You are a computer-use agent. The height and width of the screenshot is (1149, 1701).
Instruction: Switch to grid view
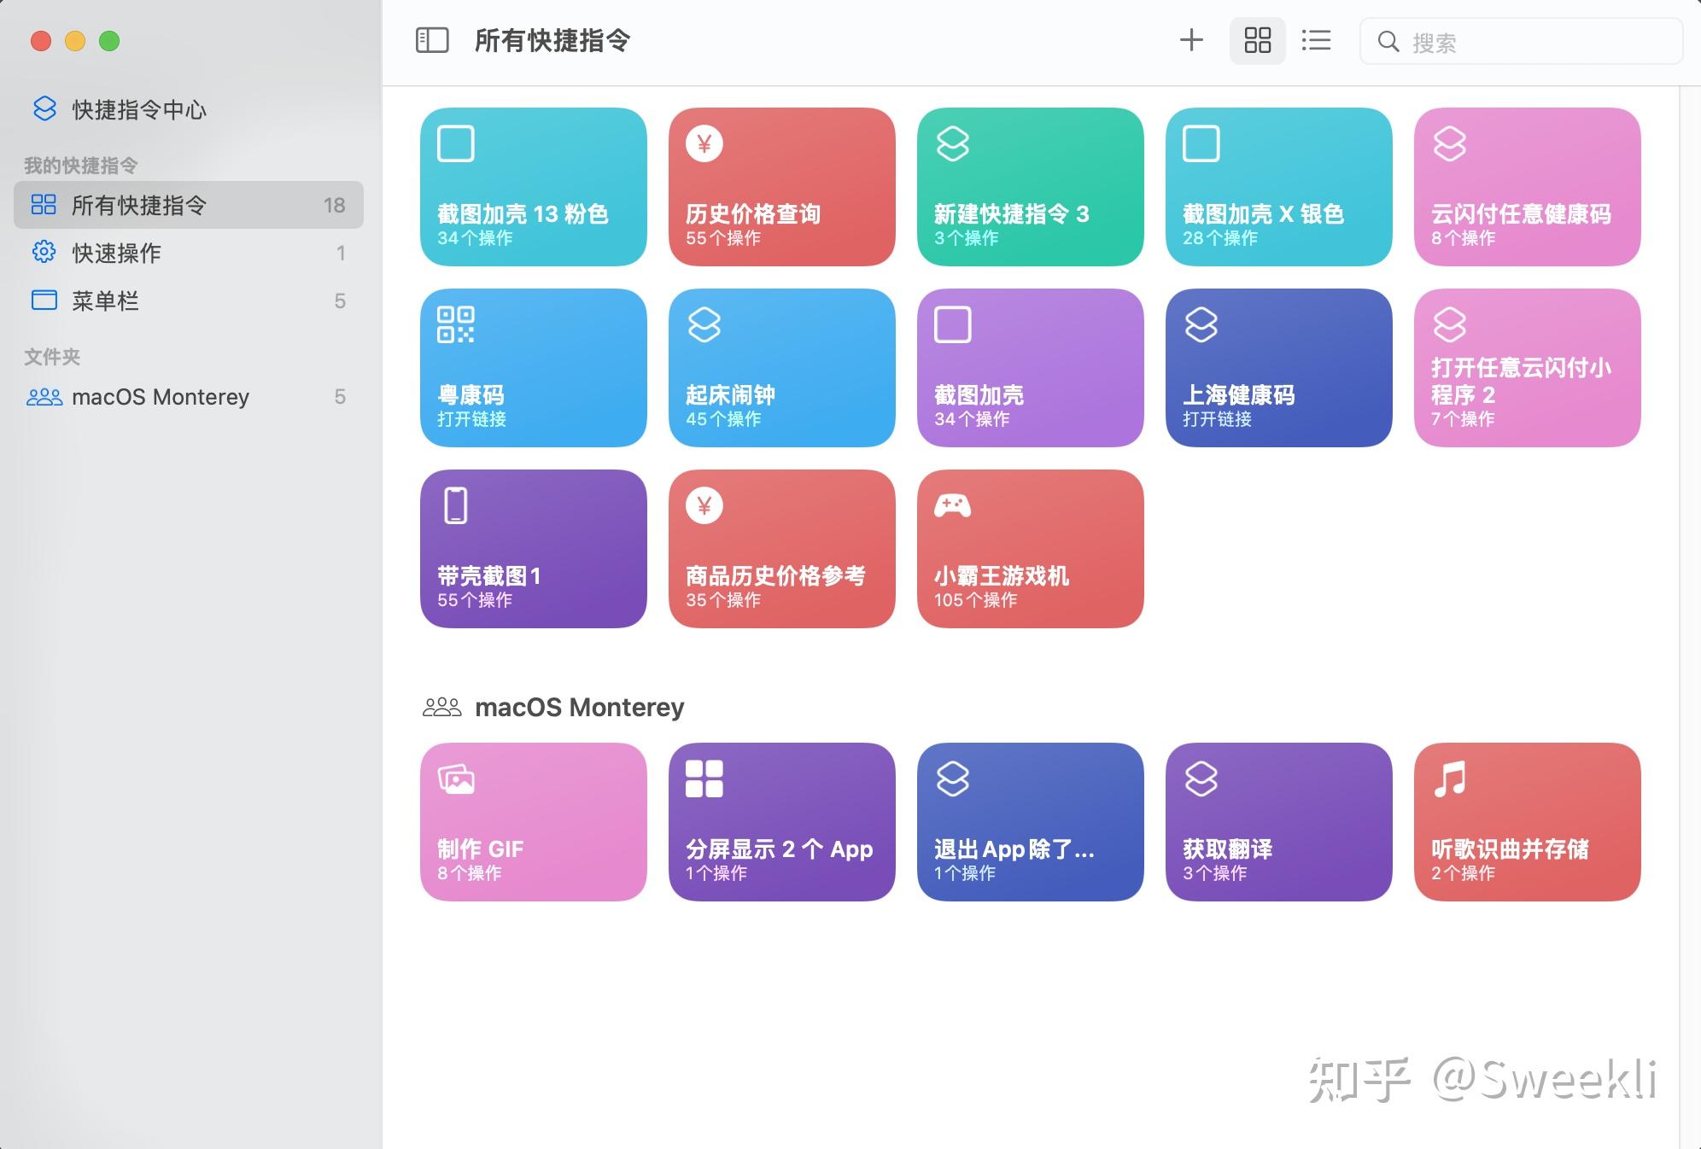pyautogui.click(x=1256, y=40)
